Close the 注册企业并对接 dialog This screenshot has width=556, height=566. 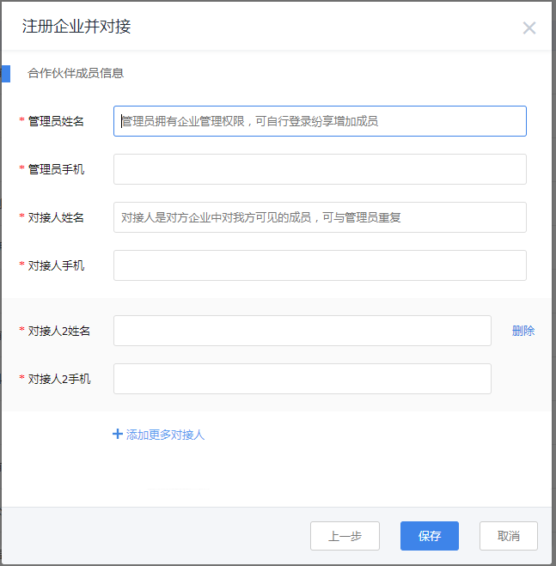[x=529, y=27]
